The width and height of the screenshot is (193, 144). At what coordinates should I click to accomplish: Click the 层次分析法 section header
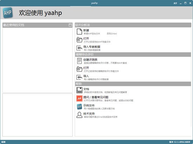click(133, 25)
